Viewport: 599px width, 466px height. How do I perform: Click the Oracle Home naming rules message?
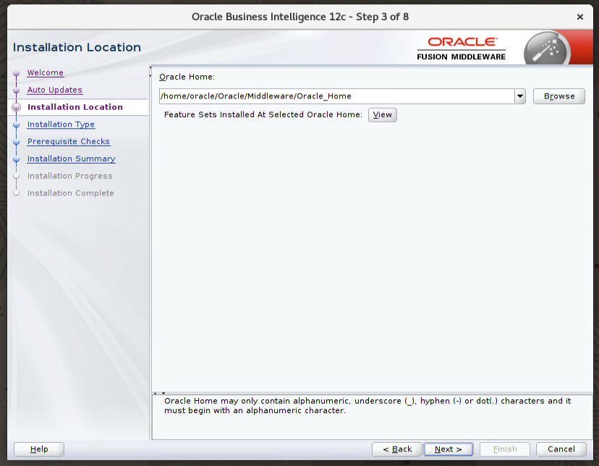368,406
